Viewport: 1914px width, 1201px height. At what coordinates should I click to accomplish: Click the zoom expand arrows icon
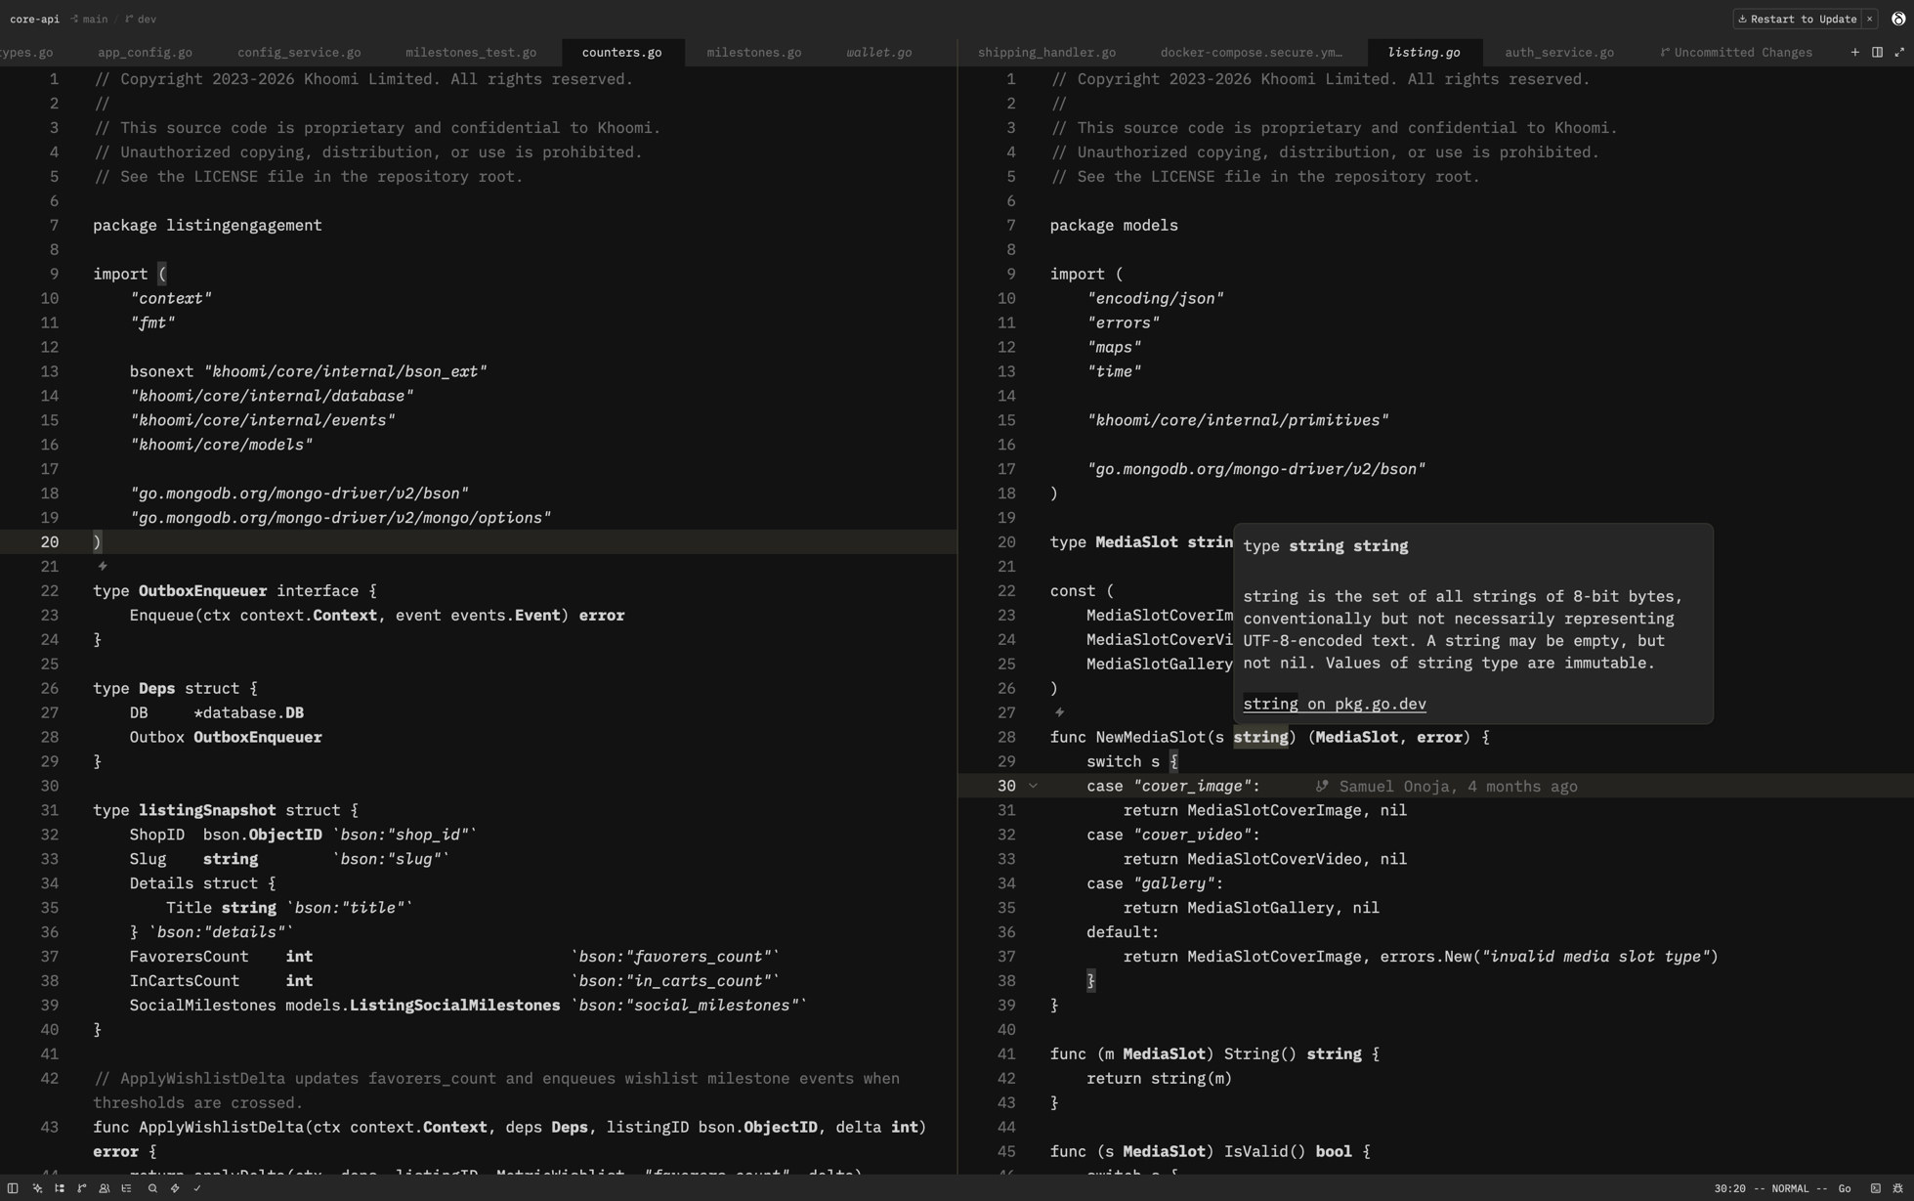(x=1899, y=52)
